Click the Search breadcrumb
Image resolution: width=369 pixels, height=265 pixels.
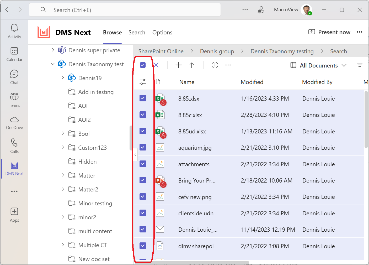(x=339, y=51)
